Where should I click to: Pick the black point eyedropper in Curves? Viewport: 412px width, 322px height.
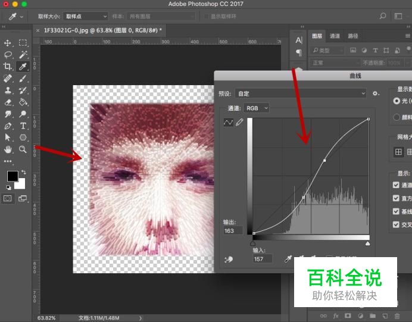(288, 259)
